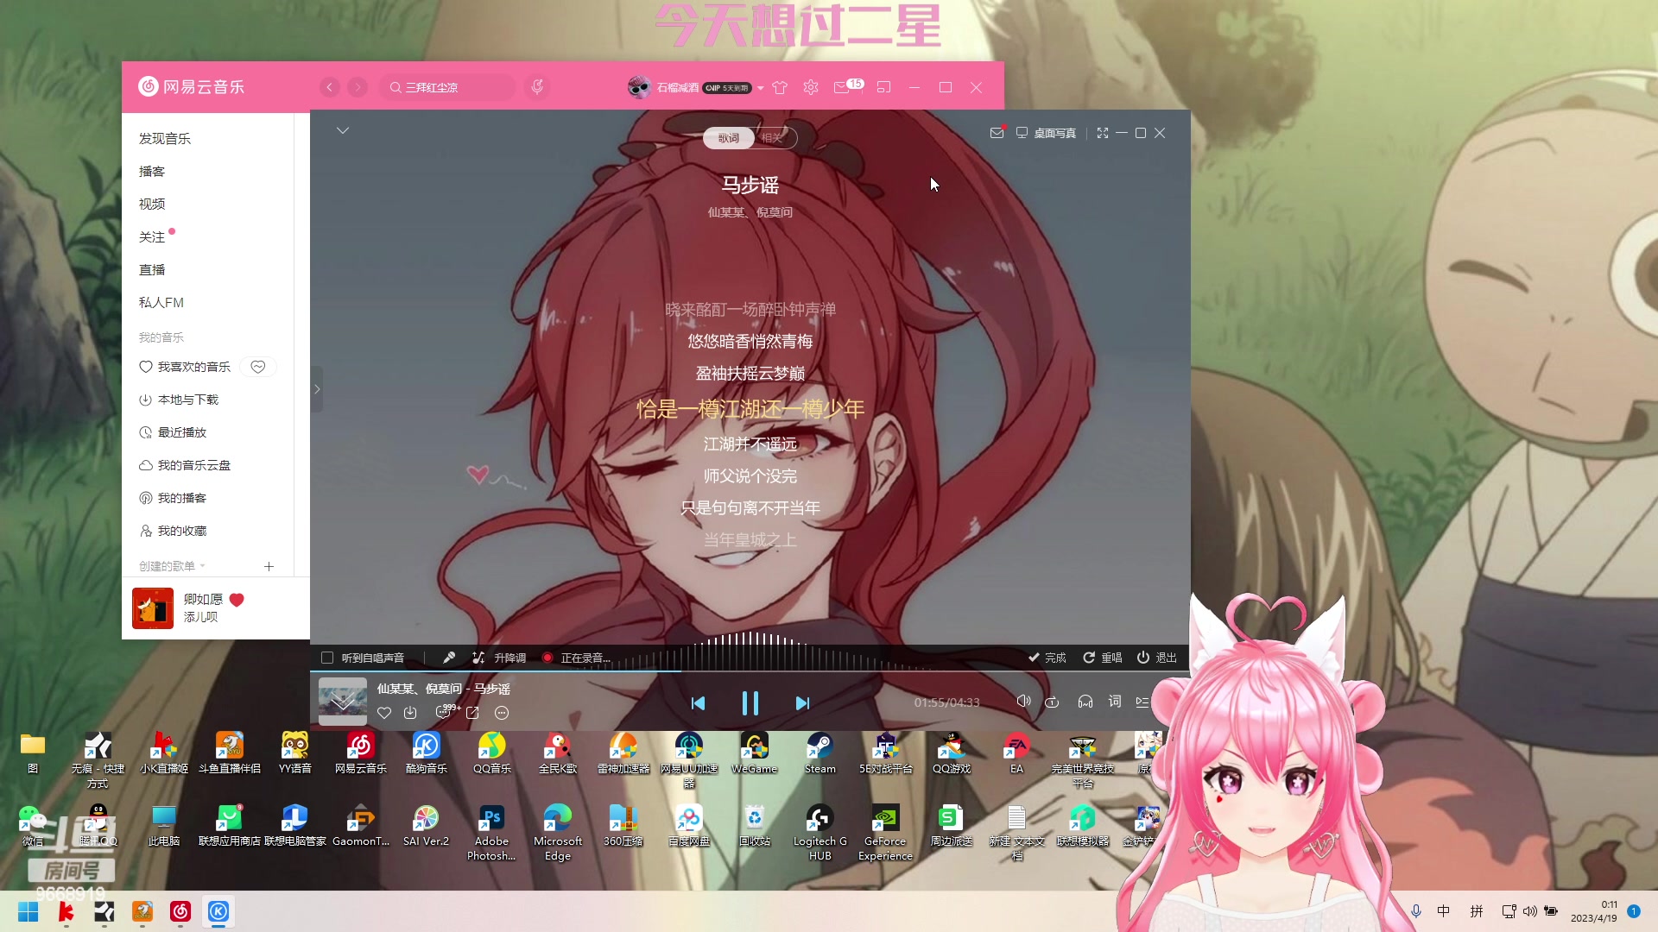The image size is (1658, 932).
Task: Click the 卿如愿 mini player cover
Action: (x=153, y=608)
